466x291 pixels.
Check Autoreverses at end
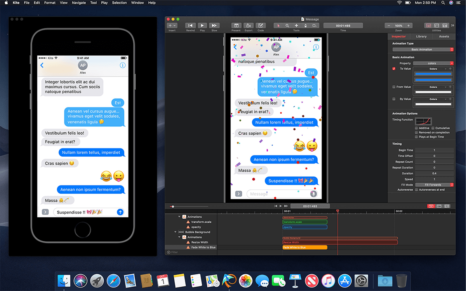(x=417, y=190)
